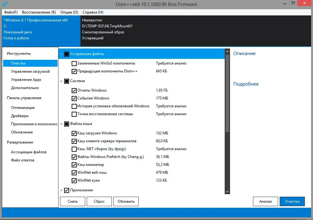Screen dimensions: 313x220
Task: Select the Windows 8.1 Профессиональная x64 image tile
Action: tap(41, 31)
